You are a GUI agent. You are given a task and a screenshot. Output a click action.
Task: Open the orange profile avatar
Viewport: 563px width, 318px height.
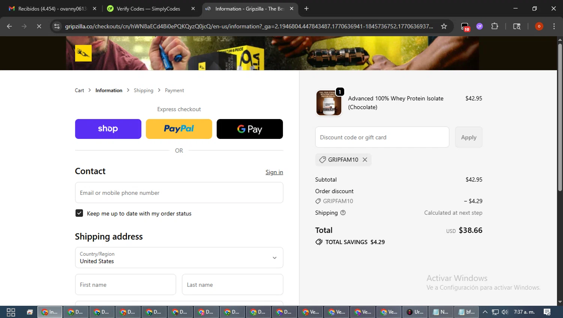point(539,26)
